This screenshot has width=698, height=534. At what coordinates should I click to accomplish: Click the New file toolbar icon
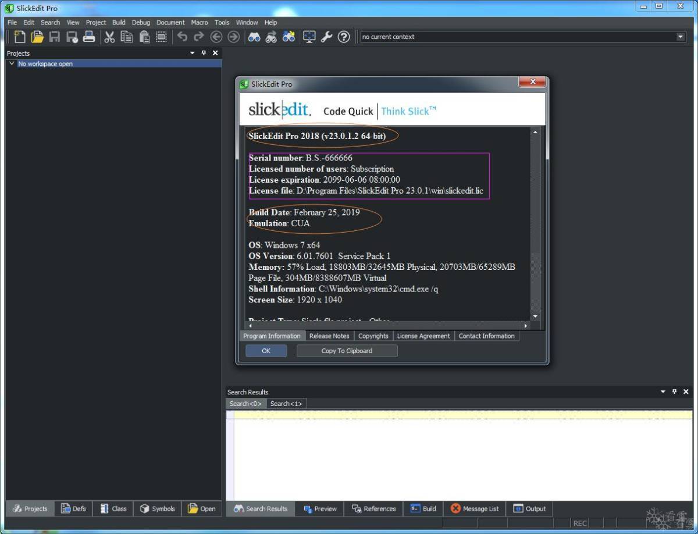[20, 37]
